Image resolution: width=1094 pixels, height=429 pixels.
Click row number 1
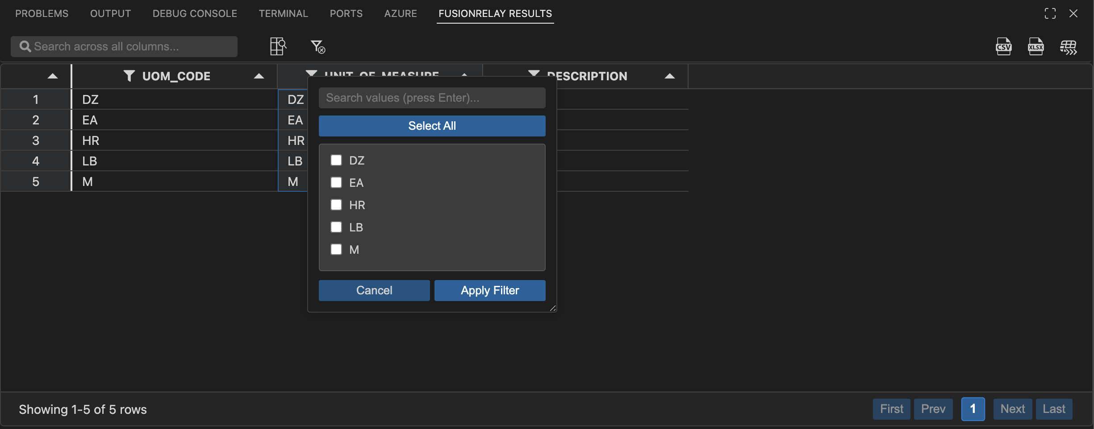click(36, 99)
